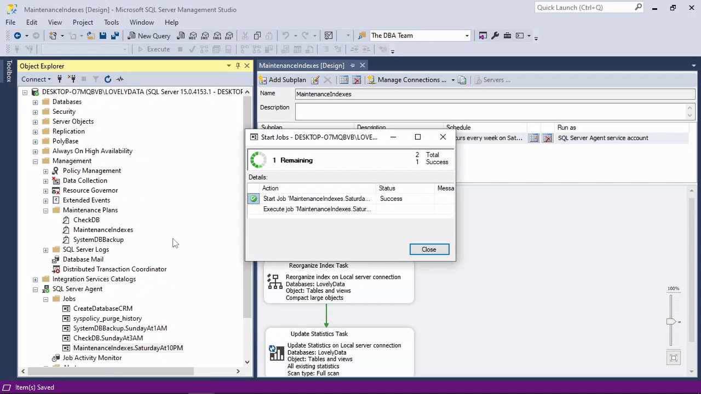Click the subplan schedule calendar icon in toolbar

[344, 80]
